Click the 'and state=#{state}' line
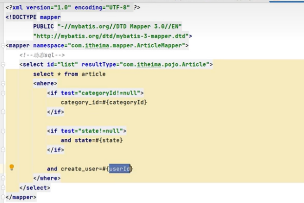This screenshot has height=203, width=304. click(x=92, y=140)
